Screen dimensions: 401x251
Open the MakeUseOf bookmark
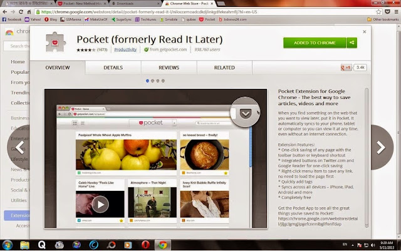coord(96,19)
